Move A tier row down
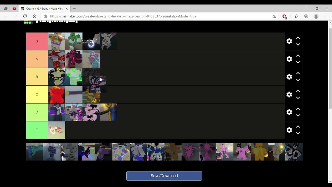 [x=298, y=62]
